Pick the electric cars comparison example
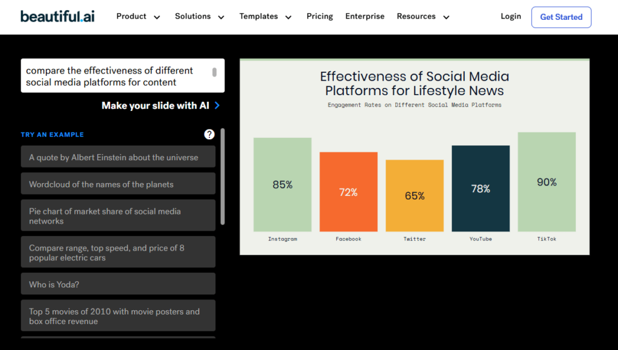 (x=118, y=252)
